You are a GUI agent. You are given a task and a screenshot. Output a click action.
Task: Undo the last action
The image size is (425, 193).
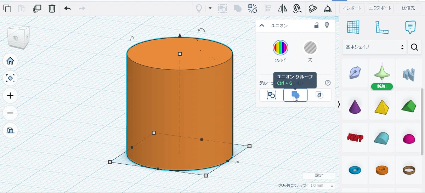(x=67, y=8)
